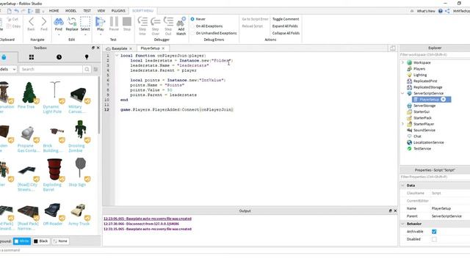Add a debugger Watch

181,26
